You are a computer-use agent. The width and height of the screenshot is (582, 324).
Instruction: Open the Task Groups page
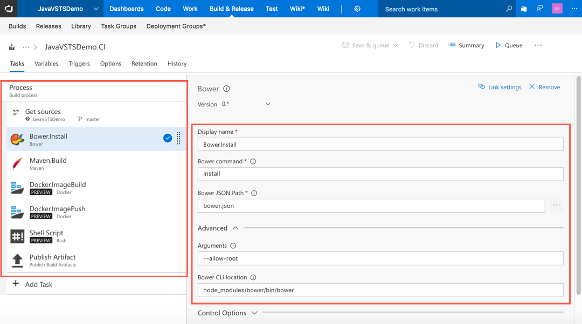click(x=119, y=26)
